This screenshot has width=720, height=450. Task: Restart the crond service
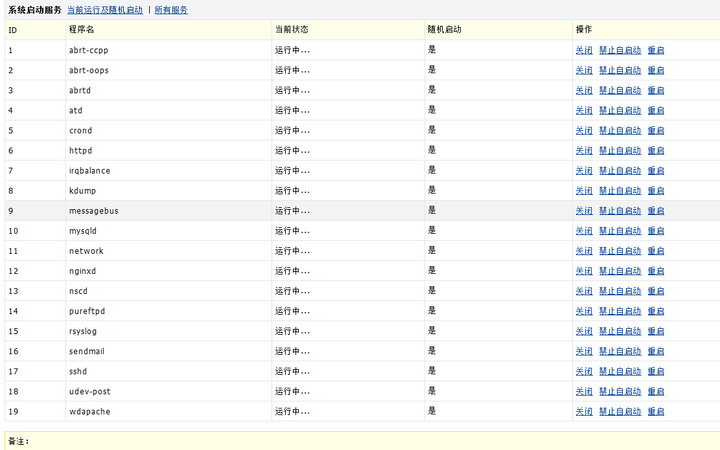pyautogui.click(x=656, y=130)
